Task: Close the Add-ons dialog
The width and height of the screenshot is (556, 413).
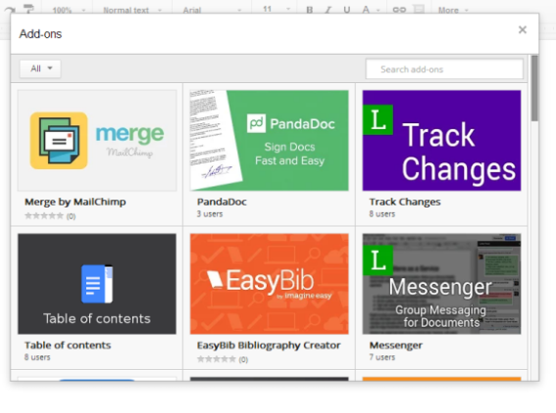Action: click(522, 29)
